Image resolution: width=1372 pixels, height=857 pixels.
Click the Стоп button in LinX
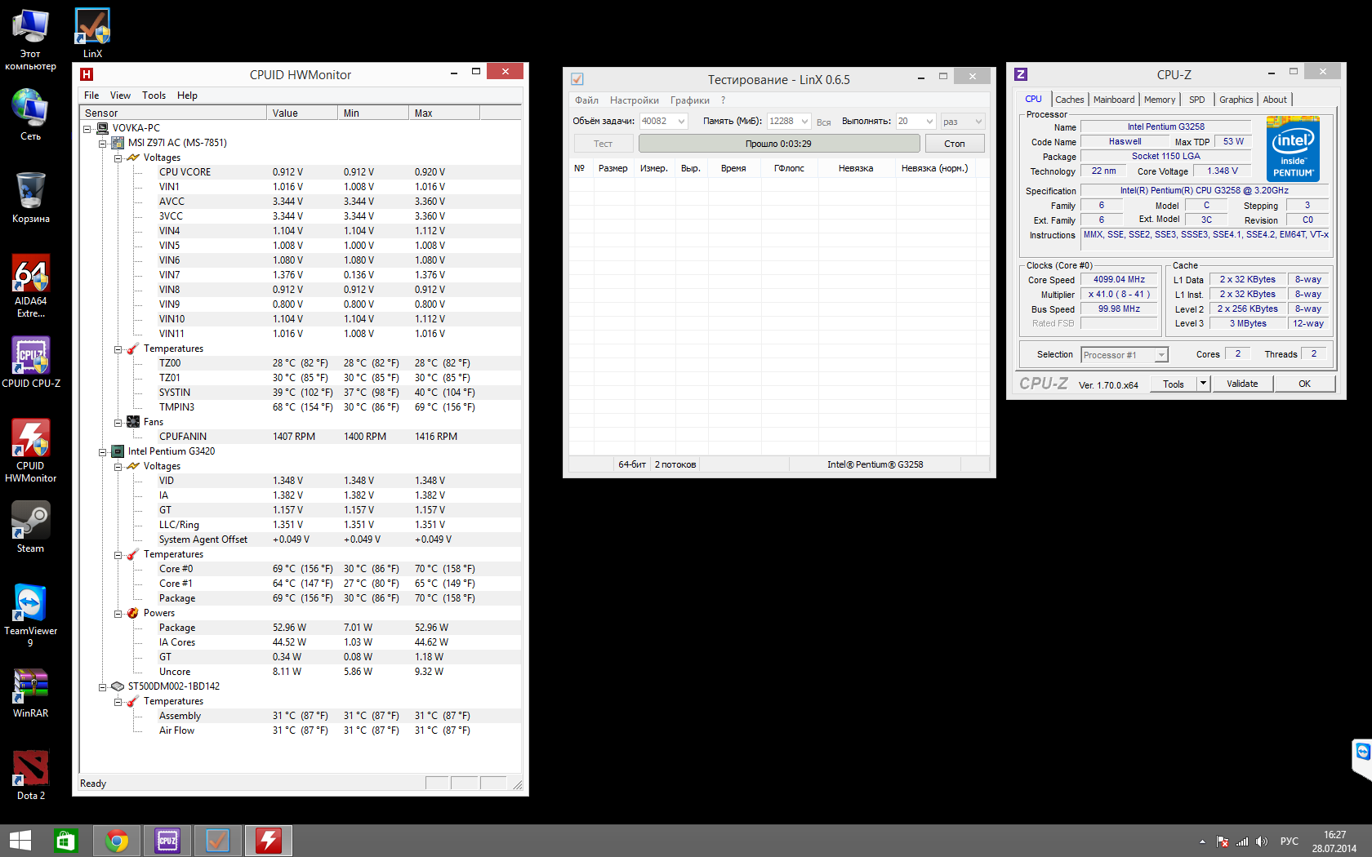(x=955, y=144)
